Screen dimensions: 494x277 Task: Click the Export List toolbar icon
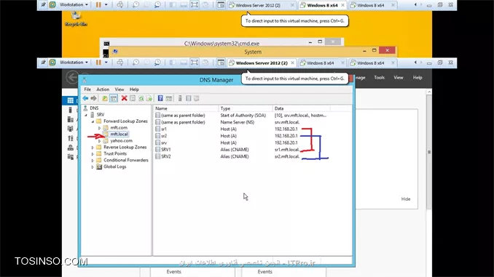pyautogui.click(x=149, y=98)
